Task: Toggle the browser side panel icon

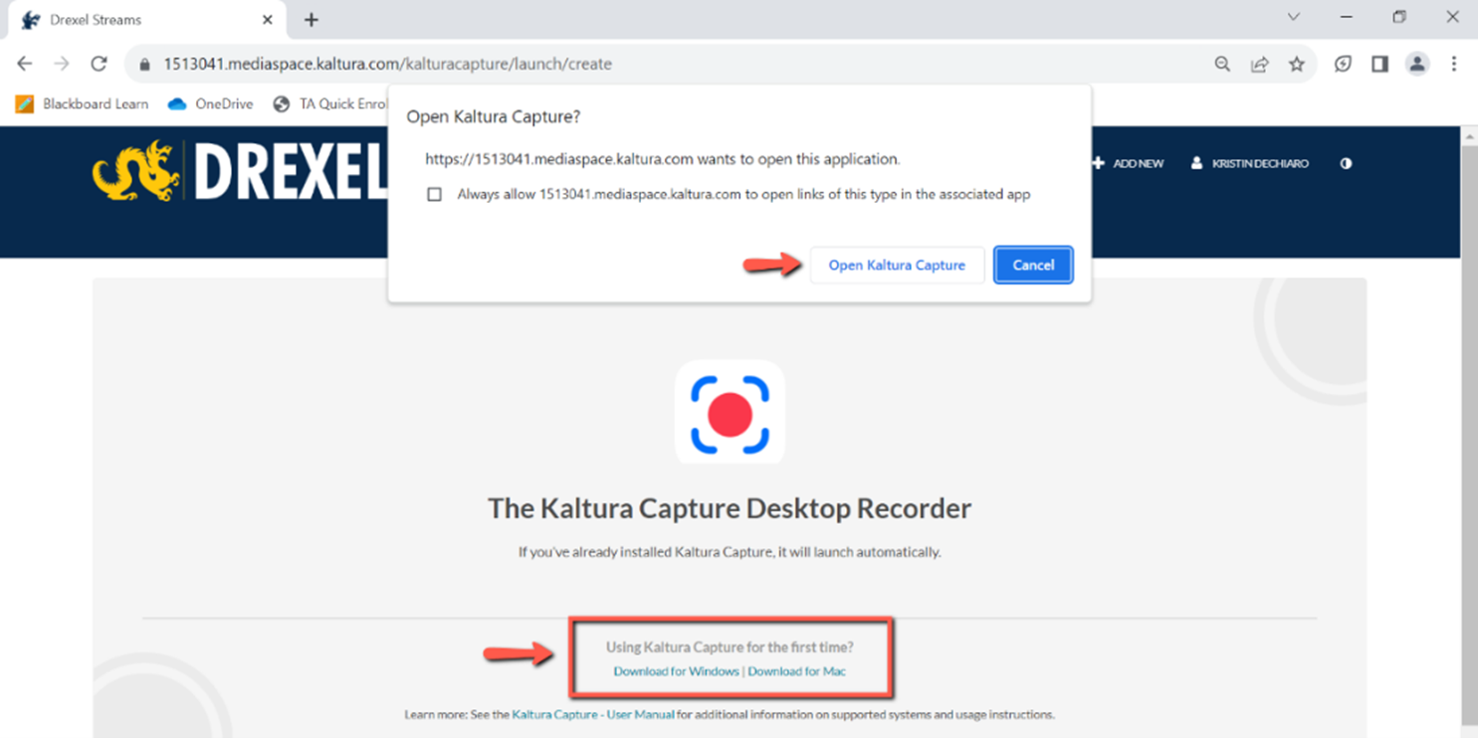Action: (1379, 64)
